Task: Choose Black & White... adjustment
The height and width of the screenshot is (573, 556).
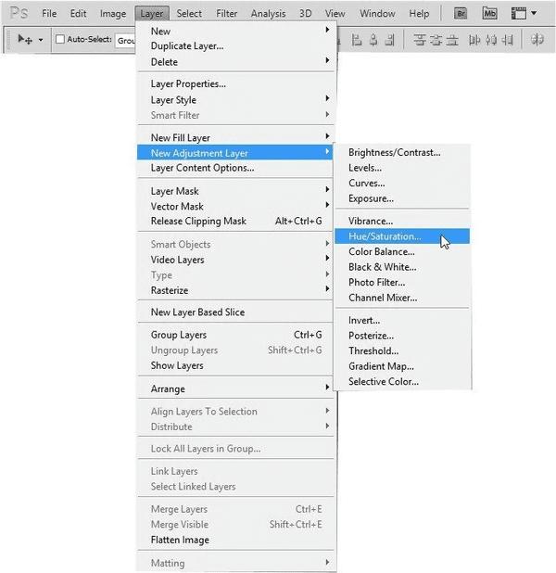Action: (x=402, y=267)
